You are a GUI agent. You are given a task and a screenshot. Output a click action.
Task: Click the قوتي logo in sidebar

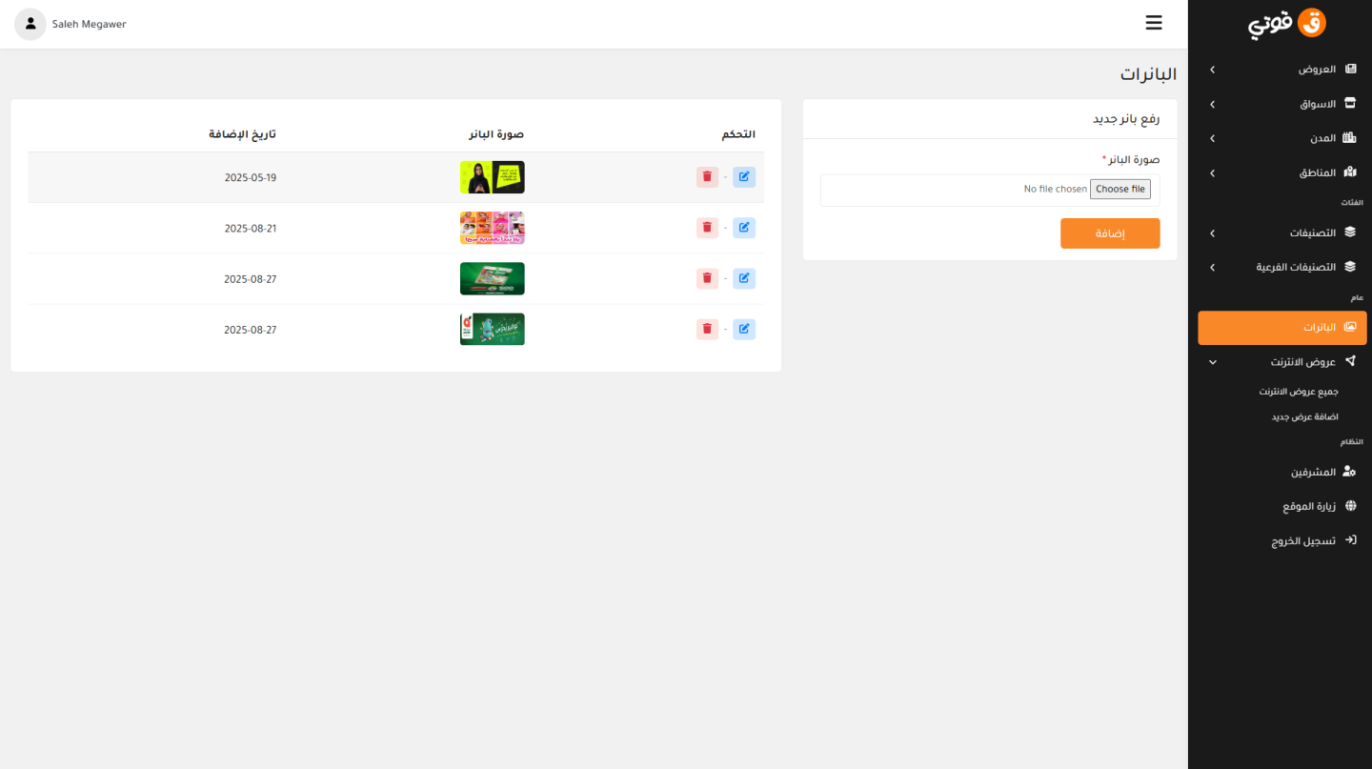[1287, 24]
